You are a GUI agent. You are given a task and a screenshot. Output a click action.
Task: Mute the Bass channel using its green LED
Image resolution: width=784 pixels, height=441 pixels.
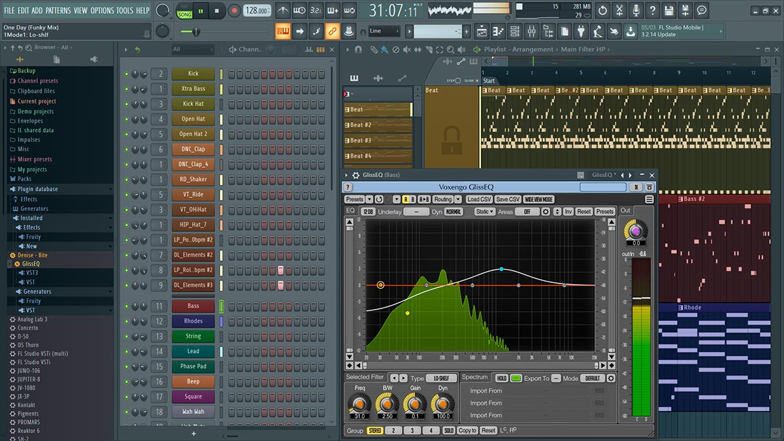click(x=127, y=306)
